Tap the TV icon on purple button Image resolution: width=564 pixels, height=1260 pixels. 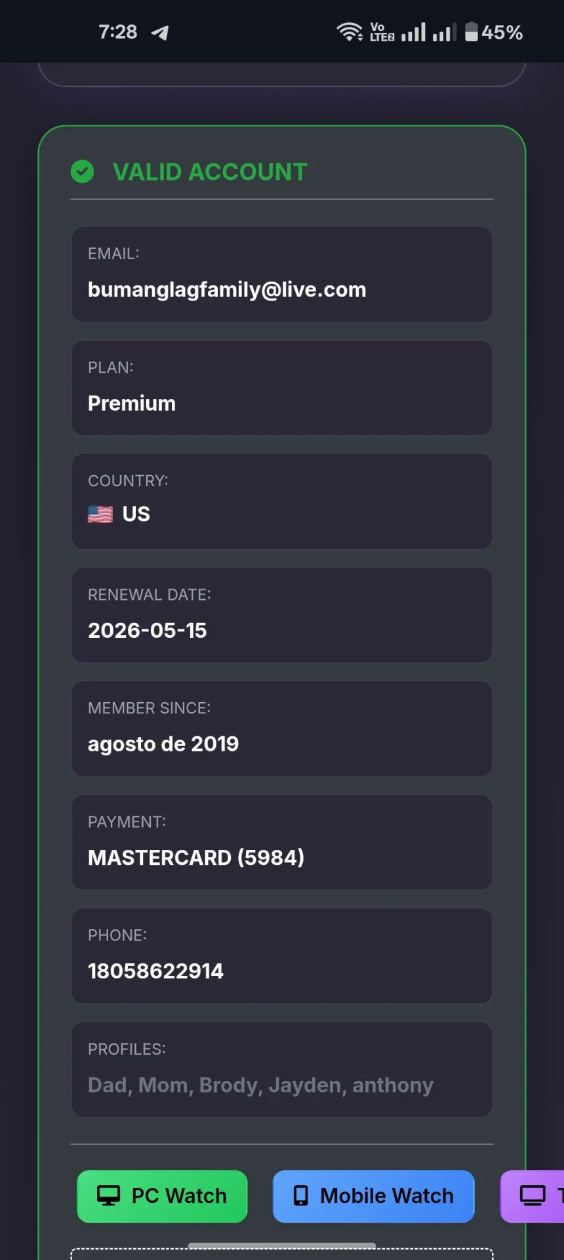533,1196
